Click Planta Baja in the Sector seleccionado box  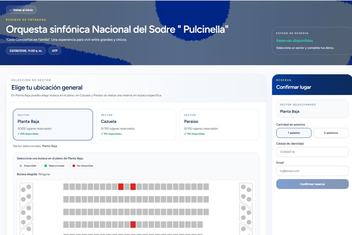[x=290, y=111]
